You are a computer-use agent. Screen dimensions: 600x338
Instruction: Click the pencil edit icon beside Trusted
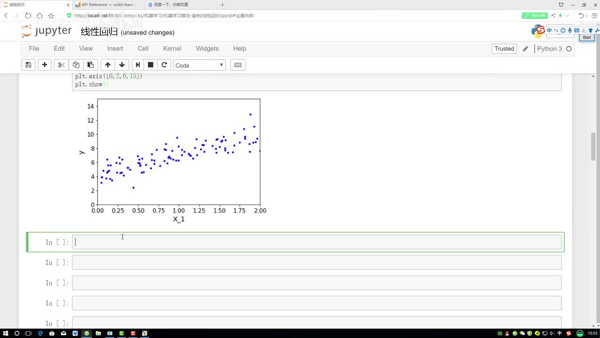(525, 49)
